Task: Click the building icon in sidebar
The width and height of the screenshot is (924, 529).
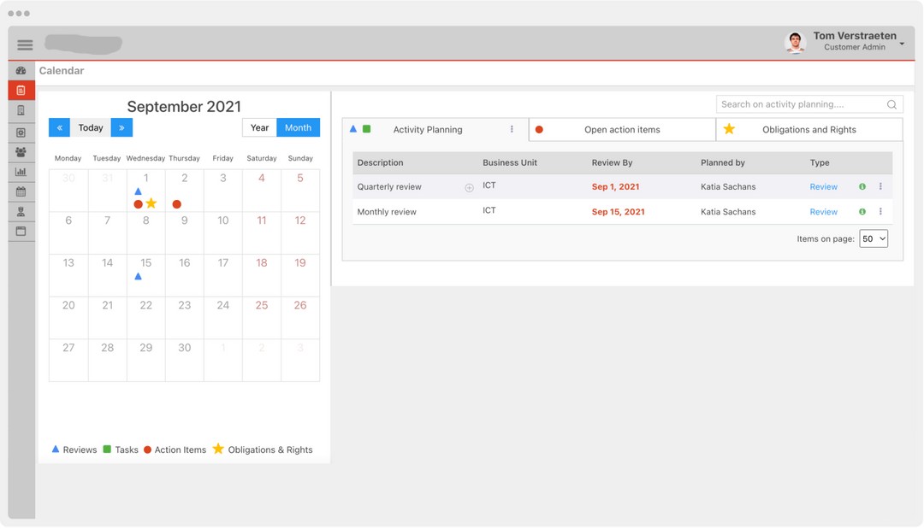Action: coord(21,110)
